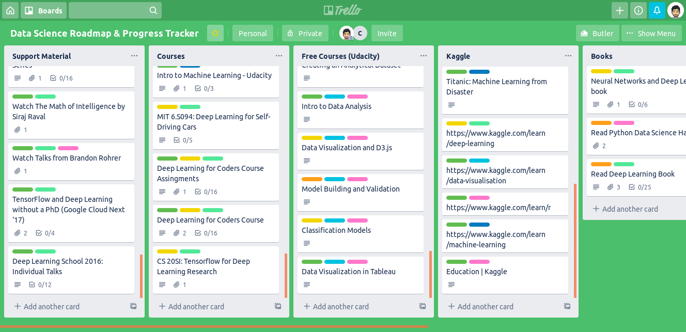Click the Trello logo
The image size is (686, 332).
point(342,10)
